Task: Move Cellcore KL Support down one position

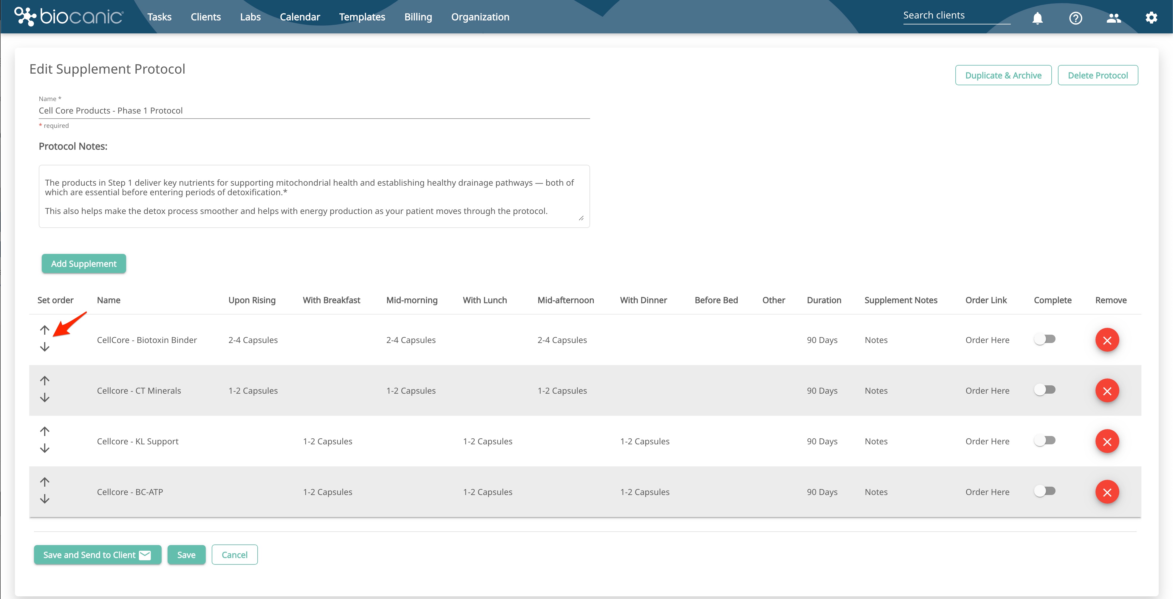Action: click(45, 448)
